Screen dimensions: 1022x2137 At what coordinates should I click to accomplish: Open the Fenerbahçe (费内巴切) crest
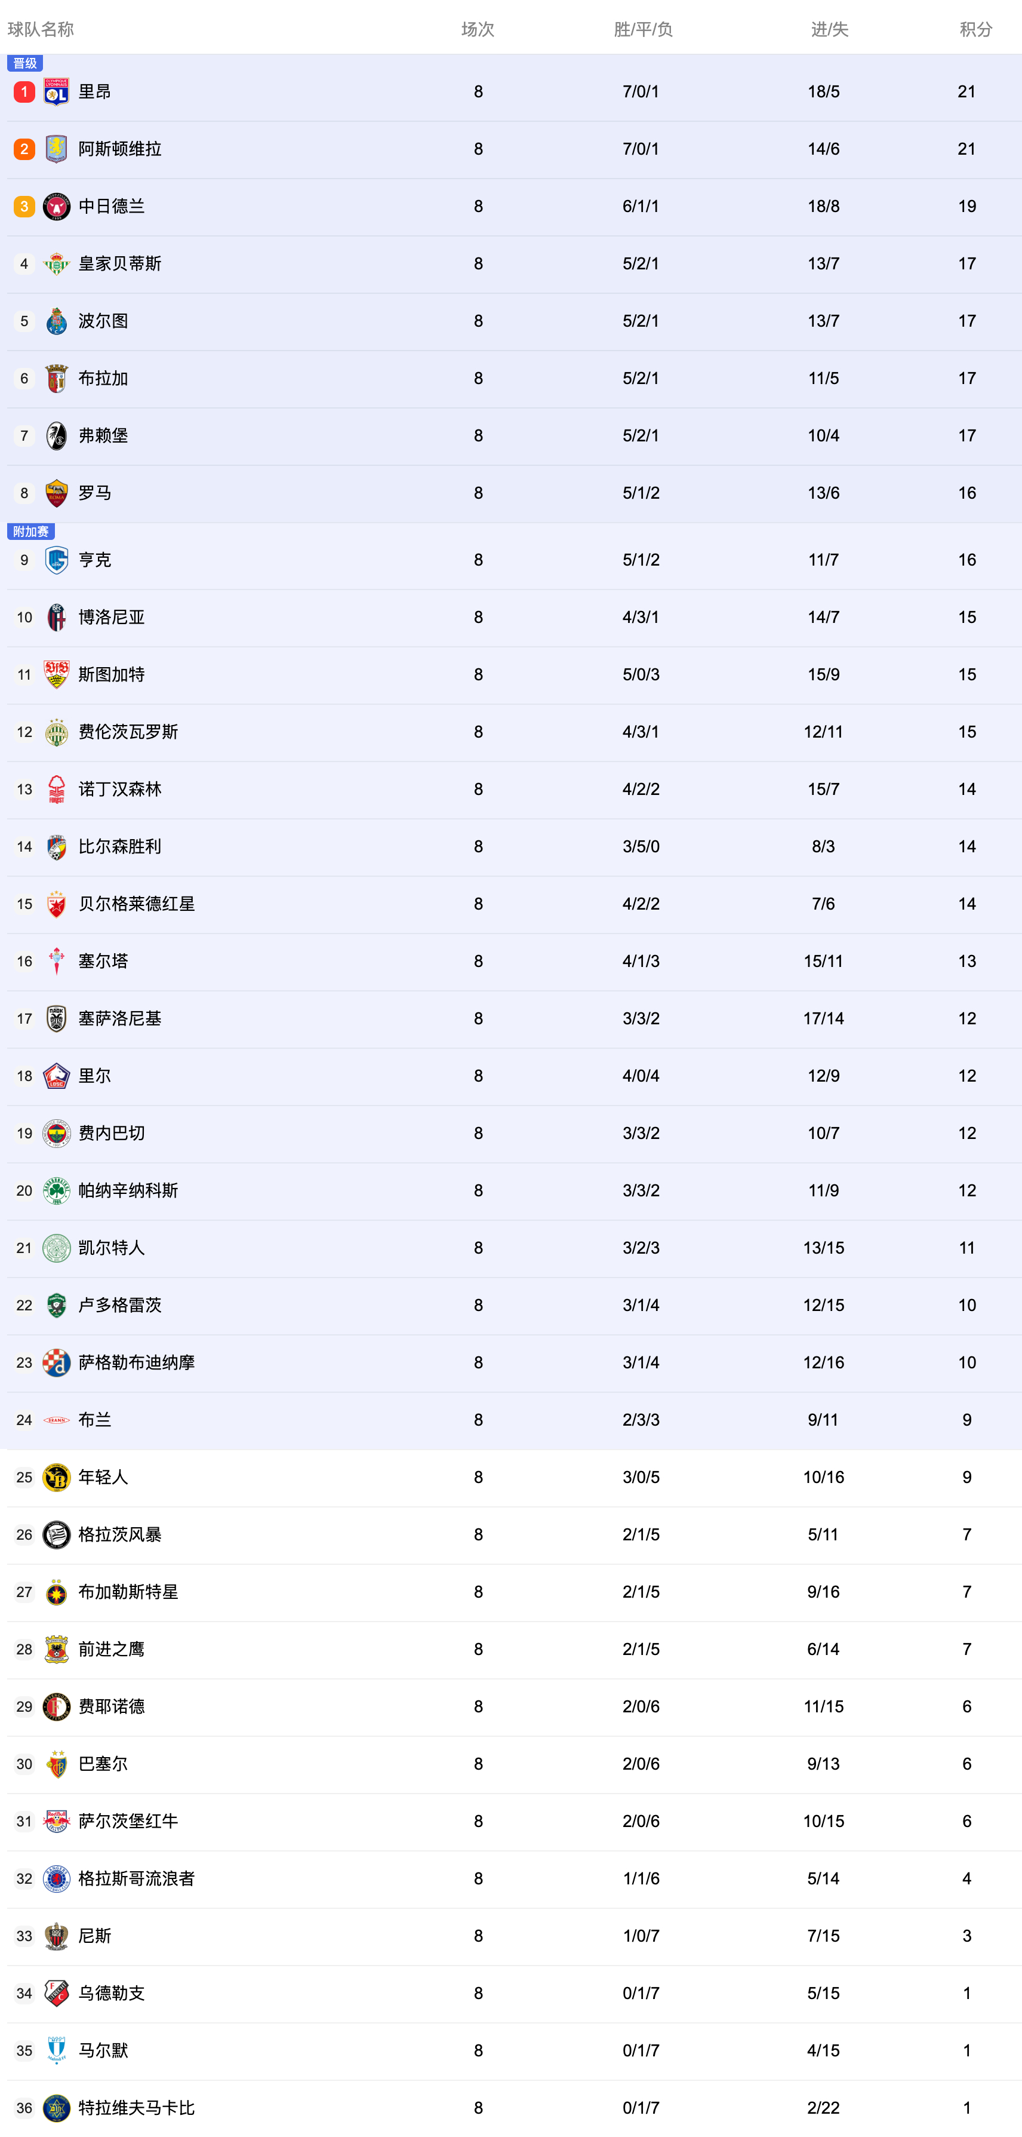[56, 1134]
